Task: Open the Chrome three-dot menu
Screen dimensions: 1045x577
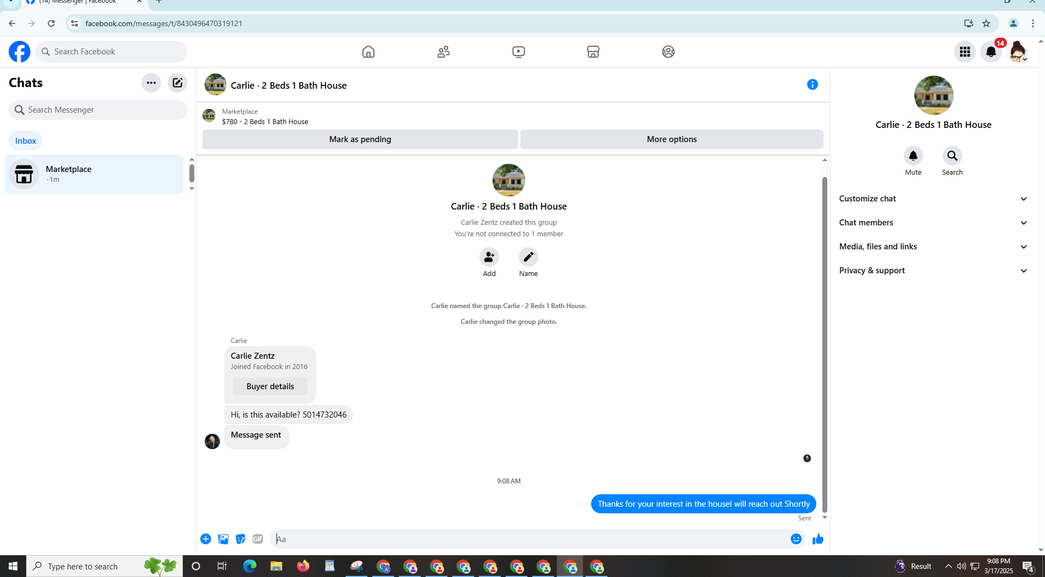Action: click(x=1033, y=23)
